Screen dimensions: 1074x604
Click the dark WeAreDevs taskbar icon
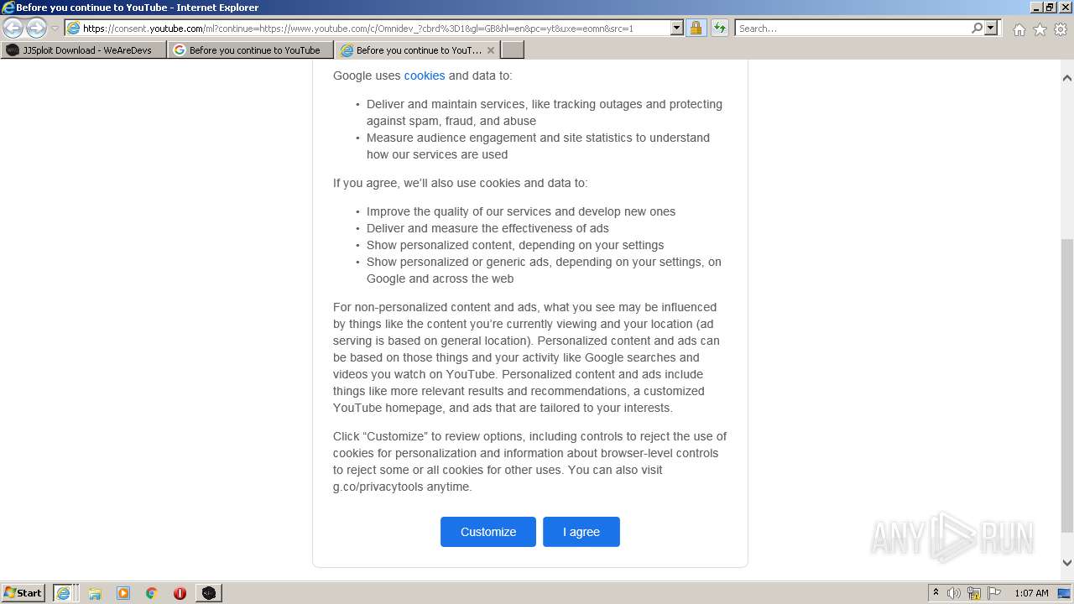pos(209,593)
